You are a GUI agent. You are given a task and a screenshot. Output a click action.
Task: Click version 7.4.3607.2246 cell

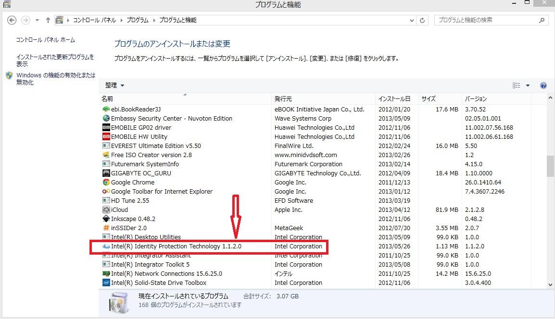(x=485, y=191)
